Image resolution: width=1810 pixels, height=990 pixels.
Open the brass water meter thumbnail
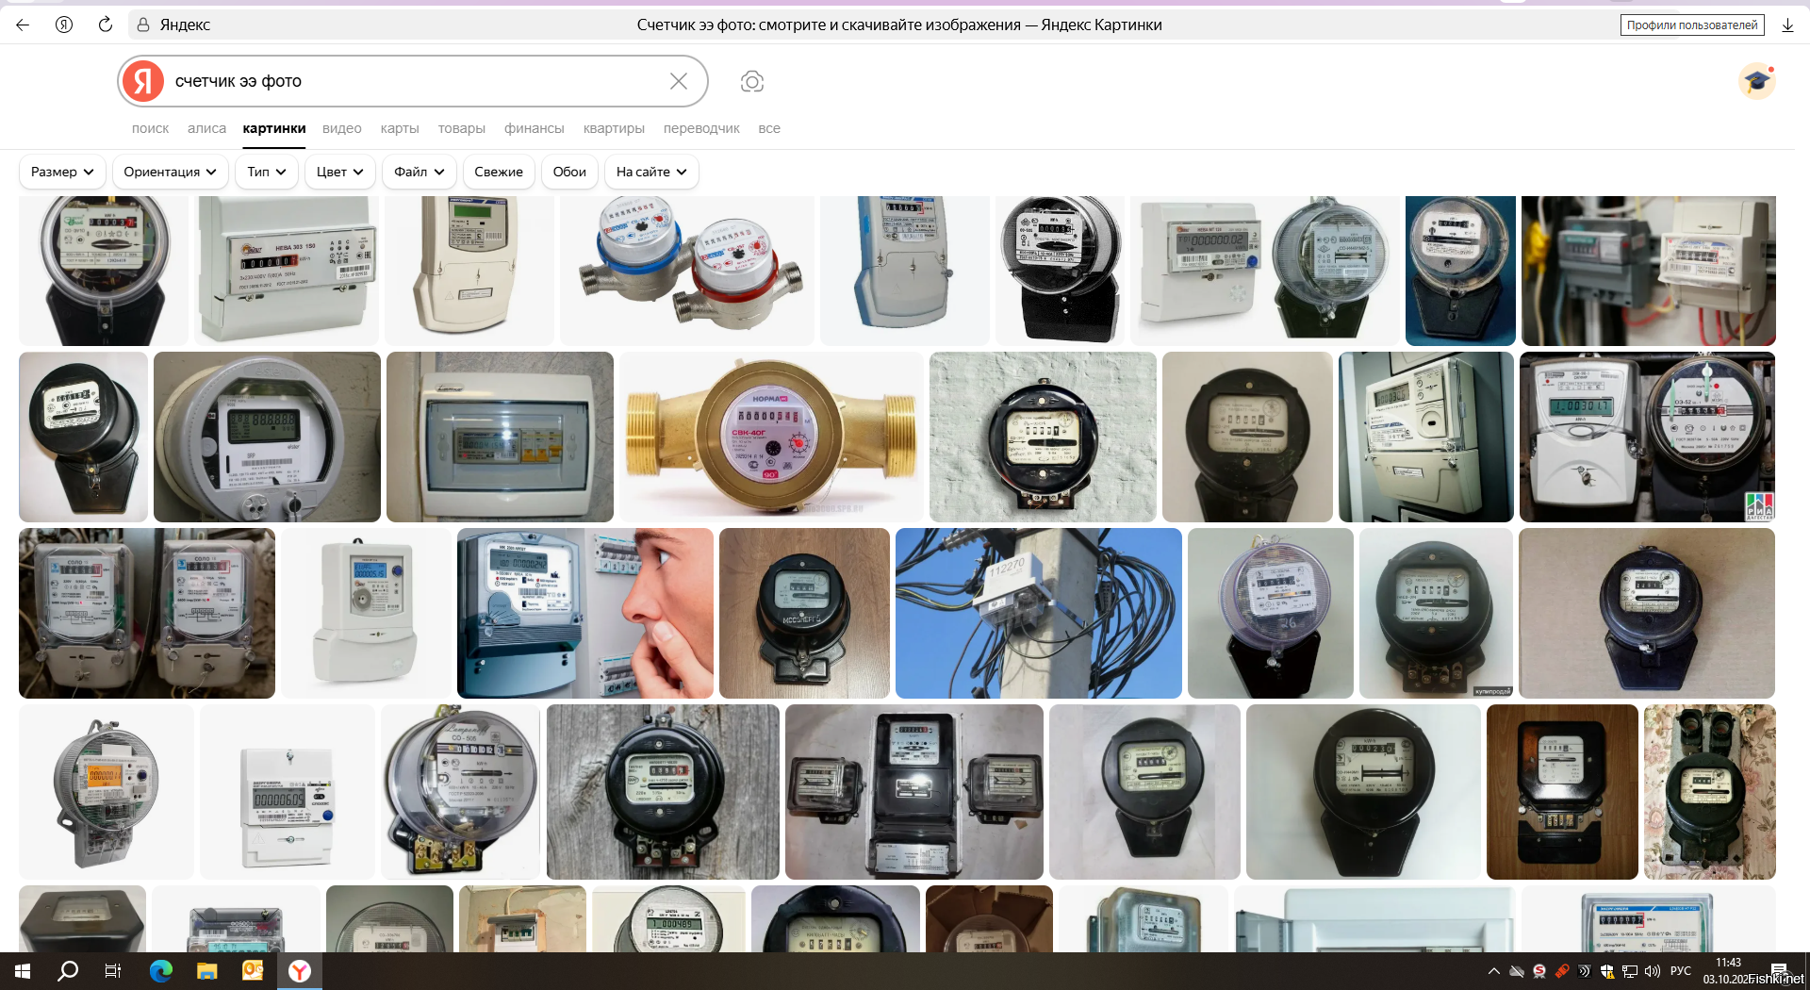click(x=771, y=437)
